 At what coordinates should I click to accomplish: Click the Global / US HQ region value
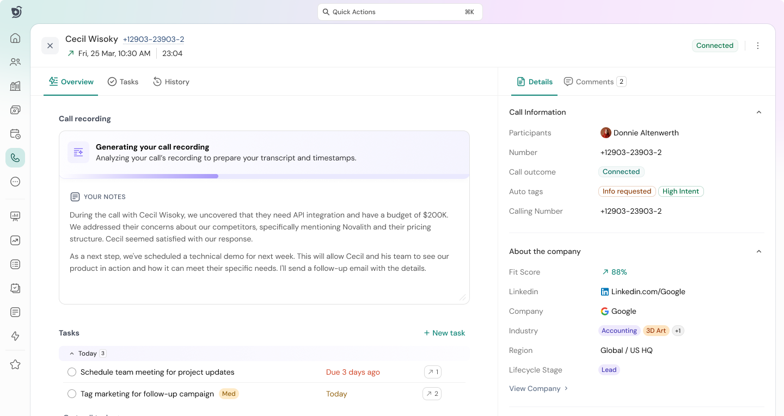627,350
